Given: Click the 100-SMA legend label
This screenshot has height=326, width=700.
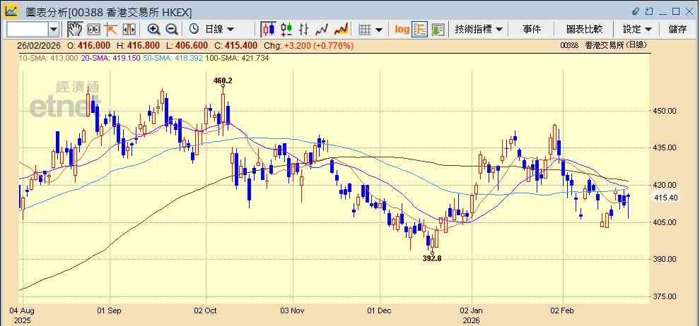Looking at the screenshot, I should pyautogui.click(x=237, y=58).
